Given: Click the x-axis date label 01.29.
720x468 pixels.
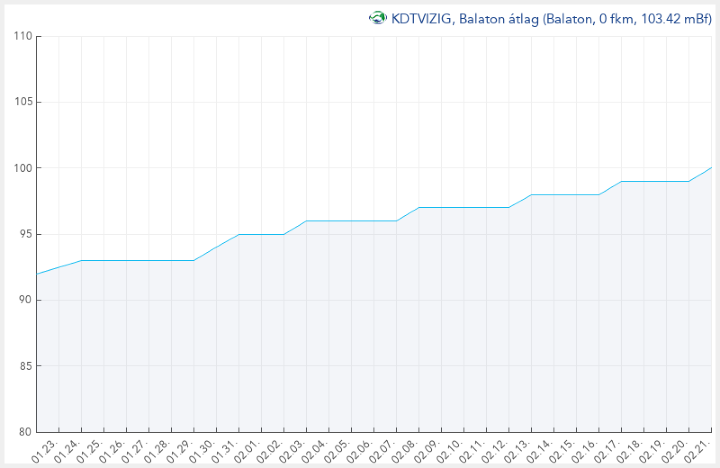Looking at the screenshot, I should tap(179, 451).
